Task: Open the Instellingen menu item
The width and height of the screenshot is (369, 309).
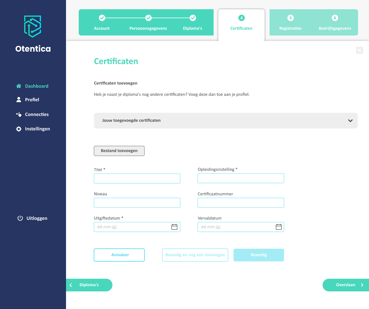Action: click(33, 129)
